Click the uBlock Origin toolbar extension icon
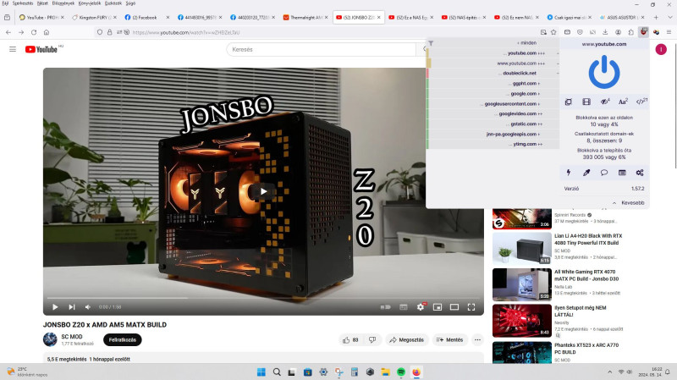 643,32
